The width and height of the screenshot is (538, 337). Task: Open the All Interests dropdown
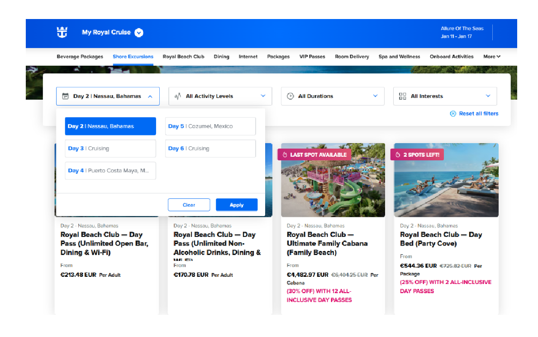click(x=445, y=96)
